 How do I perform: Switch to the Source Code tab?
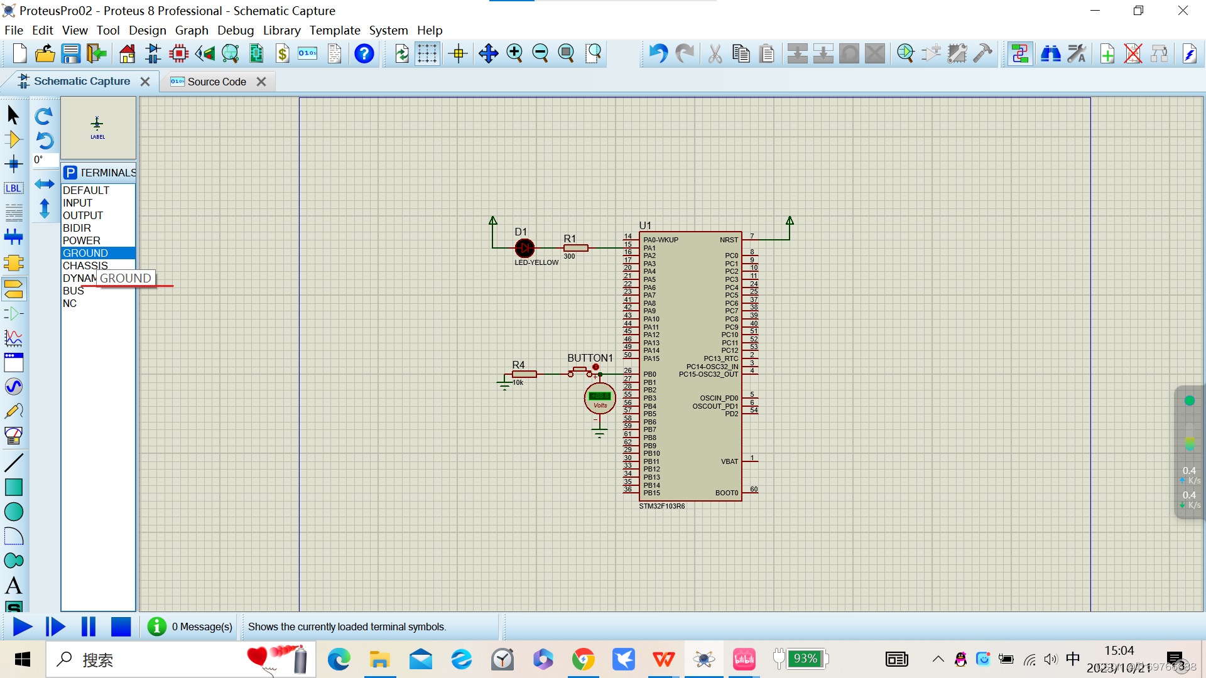tap(216, 82)
